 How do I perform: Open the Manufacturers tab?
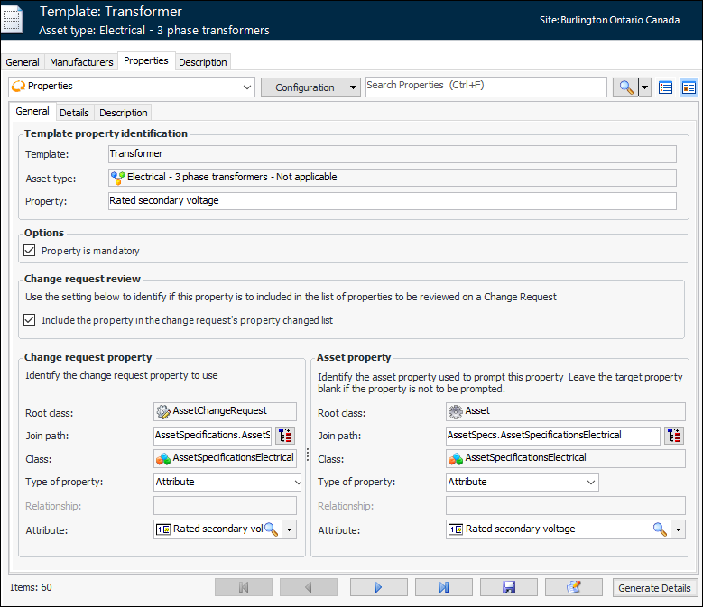pyautogui.click(x=81, y=62)
